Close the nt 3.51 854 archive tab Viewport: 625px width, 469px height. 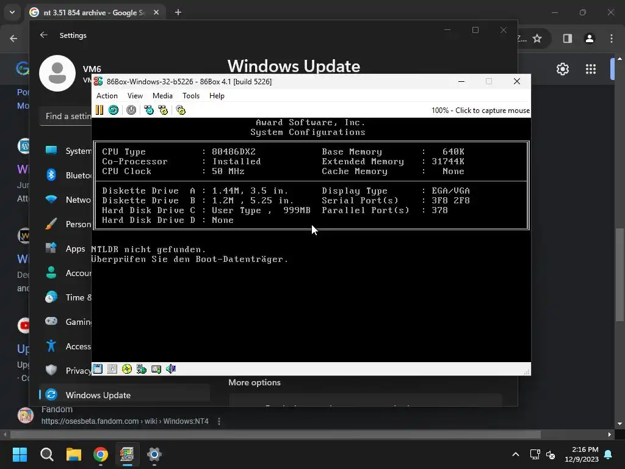156,12
